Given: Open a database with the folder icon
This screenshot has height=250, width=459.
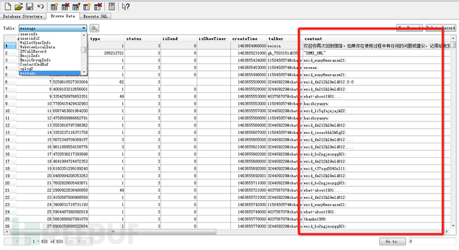Looking at the screenshot, I should tap(19, 7).
